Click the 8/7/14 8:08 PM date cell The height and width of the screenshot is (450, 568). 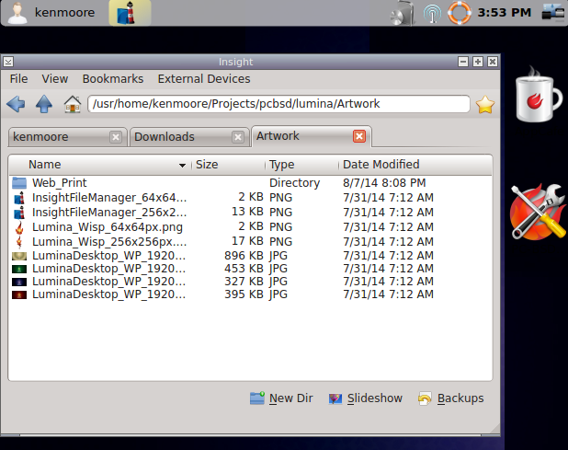point(384,183)
